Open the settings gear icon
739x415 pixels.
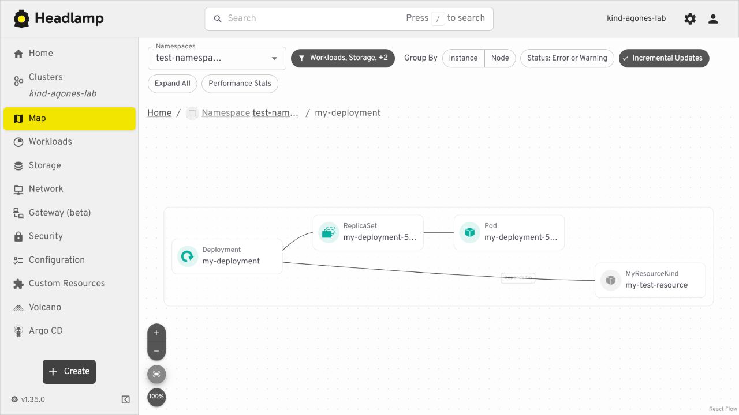(x=690, y=18)
